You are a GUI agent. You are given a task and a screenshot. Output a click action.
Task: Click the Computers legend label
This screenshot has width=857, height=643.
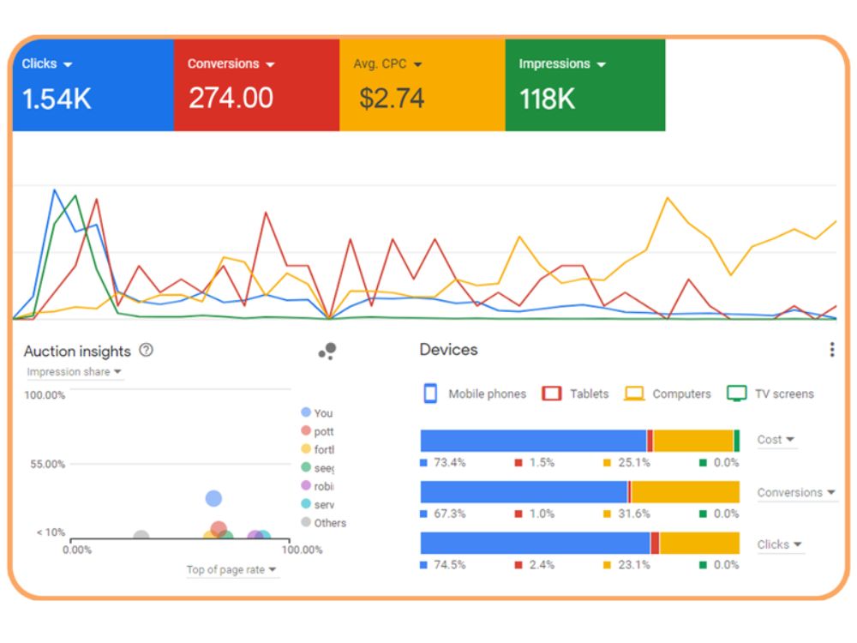coord(681,394)
